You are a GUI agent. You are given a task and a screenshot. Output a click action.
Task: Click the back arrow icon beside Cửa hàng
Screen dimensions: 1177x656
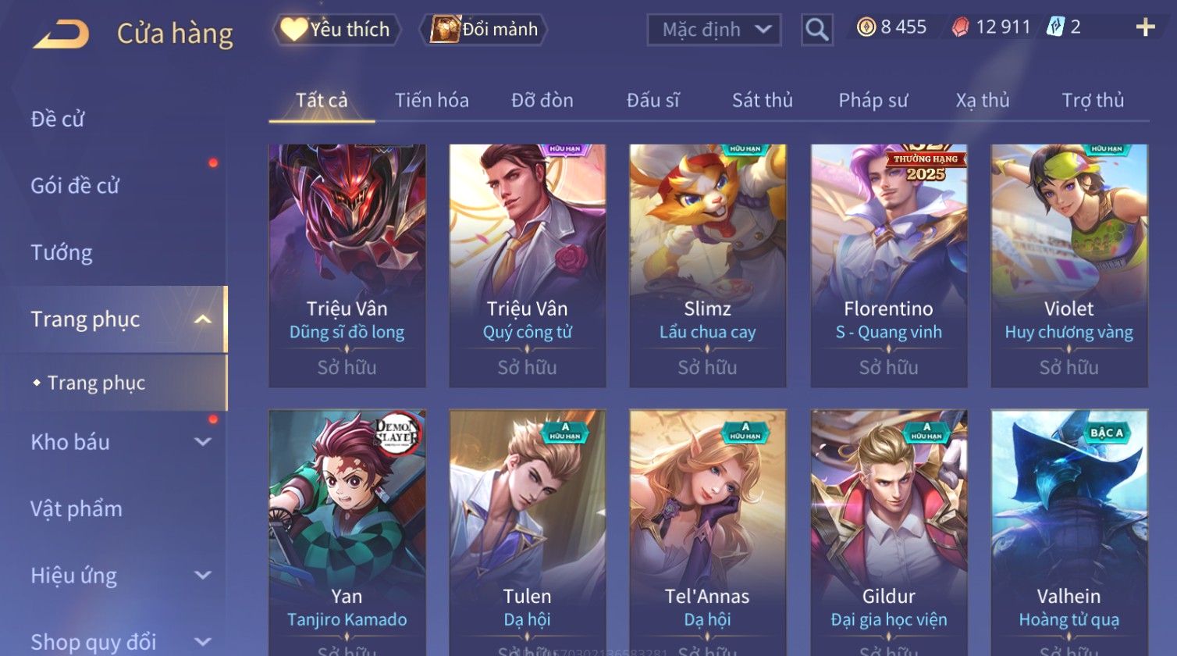(x=61, y=34)
